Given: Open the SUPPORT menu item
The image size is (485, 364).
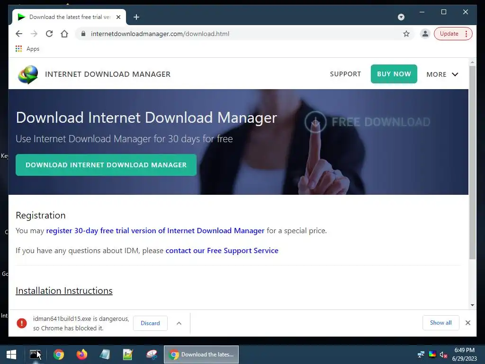Looking at the screenshot, I should point(345,74).
